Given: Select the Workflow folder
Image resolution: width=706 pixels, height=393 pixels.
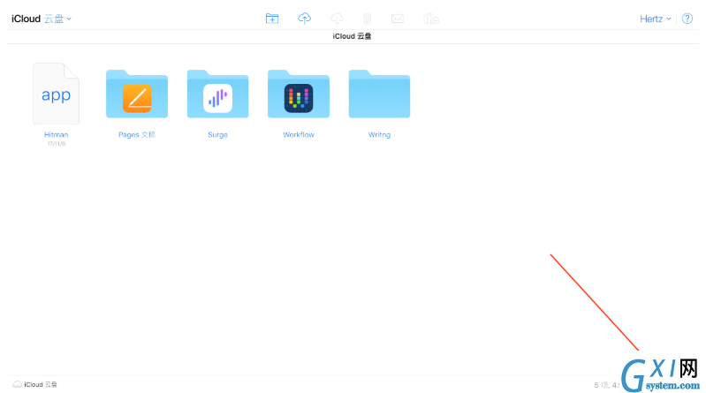Looking at the screenshot, I should pos(299,94).
